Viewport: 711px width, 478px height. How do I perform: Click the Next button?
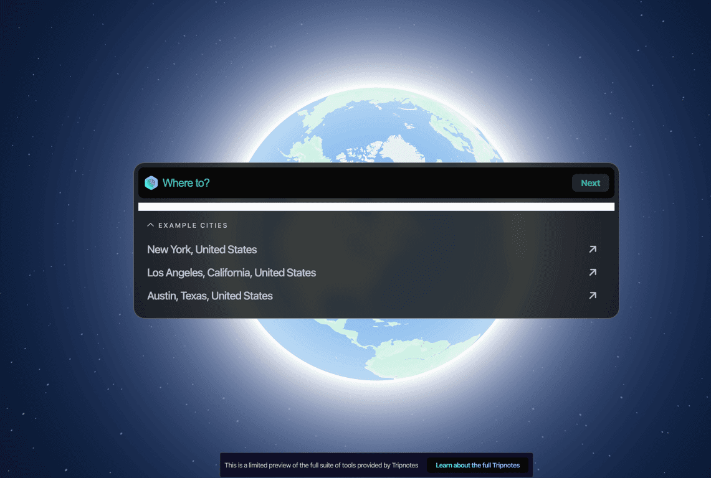pos(590,182)
